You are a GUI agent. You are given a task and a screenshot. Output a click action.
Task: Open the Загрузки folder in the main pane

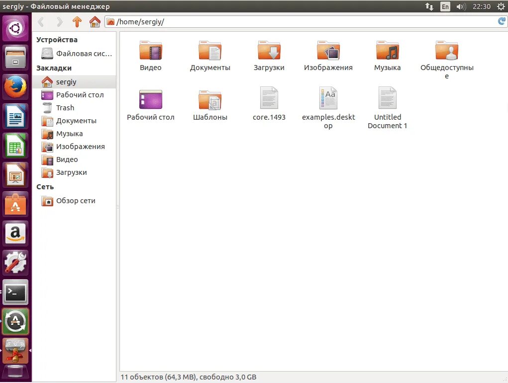point(269,56)
